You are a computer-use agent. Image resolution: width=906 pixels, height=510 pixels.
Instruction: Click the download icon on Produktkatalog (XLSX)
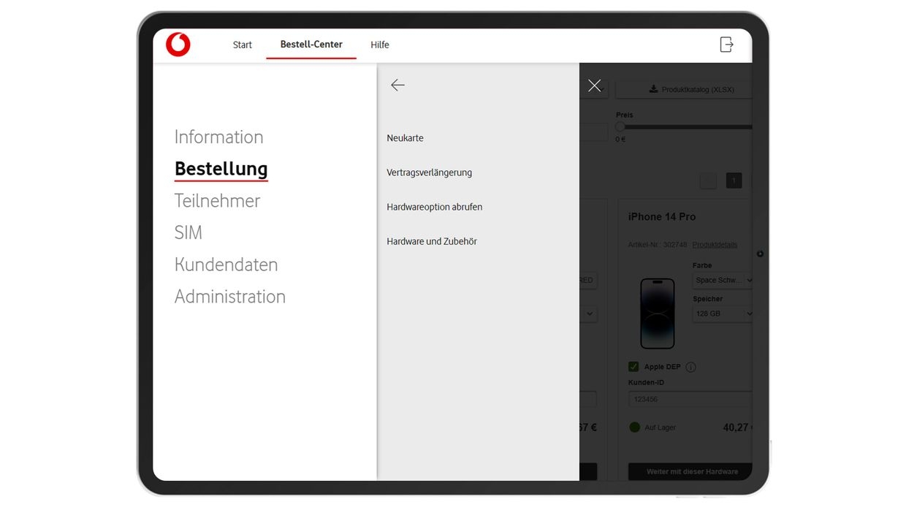[652, 89]
